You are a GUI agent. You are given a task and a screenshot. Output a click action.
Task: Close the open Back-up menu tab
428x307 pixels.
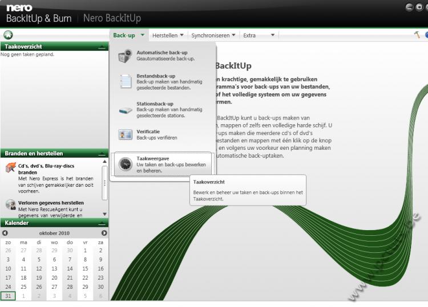[x=128, y=35]
